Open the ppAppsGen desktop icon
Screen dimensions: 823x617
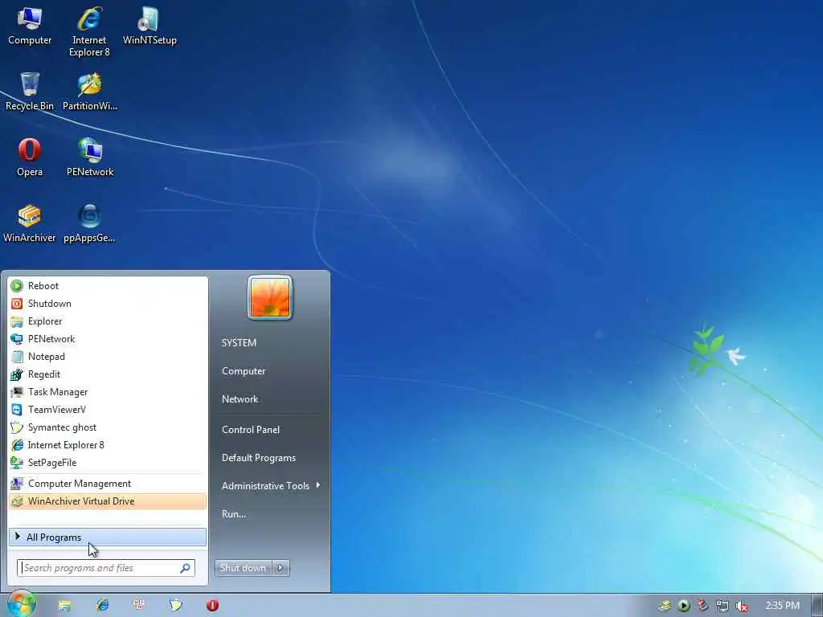tap(89, 223)
